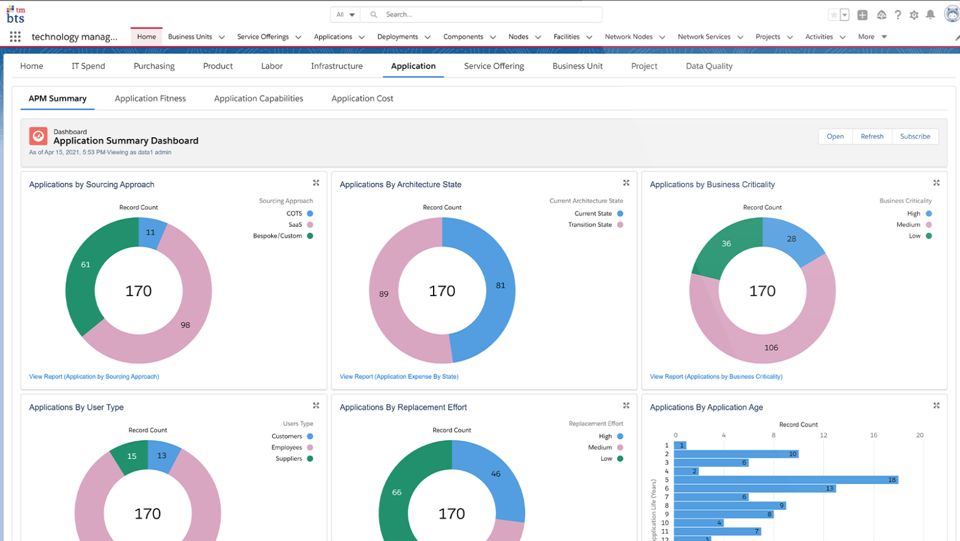Open the search scope All dropdown

coord(345,15)
